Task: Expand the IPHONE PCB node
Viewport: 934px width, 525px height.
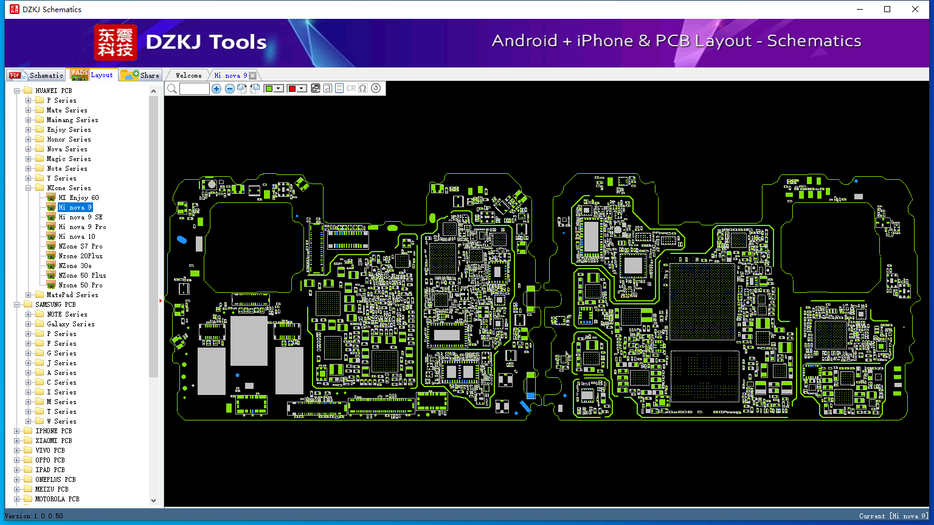Action: coord(17,431)
